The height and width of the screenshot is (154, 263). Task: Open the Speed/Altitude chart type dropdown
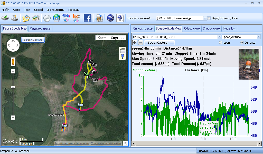click(x=258, y=37)
